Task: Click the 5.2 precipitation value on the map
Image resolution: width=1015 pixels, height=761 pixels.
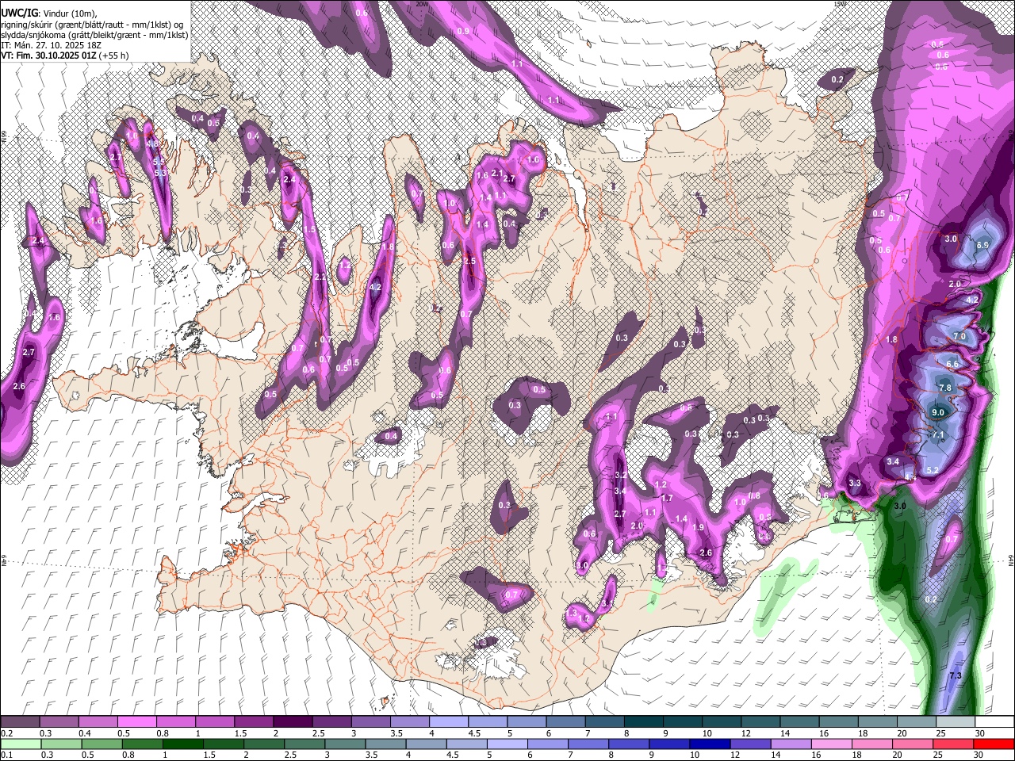Action: click(933, 470)
